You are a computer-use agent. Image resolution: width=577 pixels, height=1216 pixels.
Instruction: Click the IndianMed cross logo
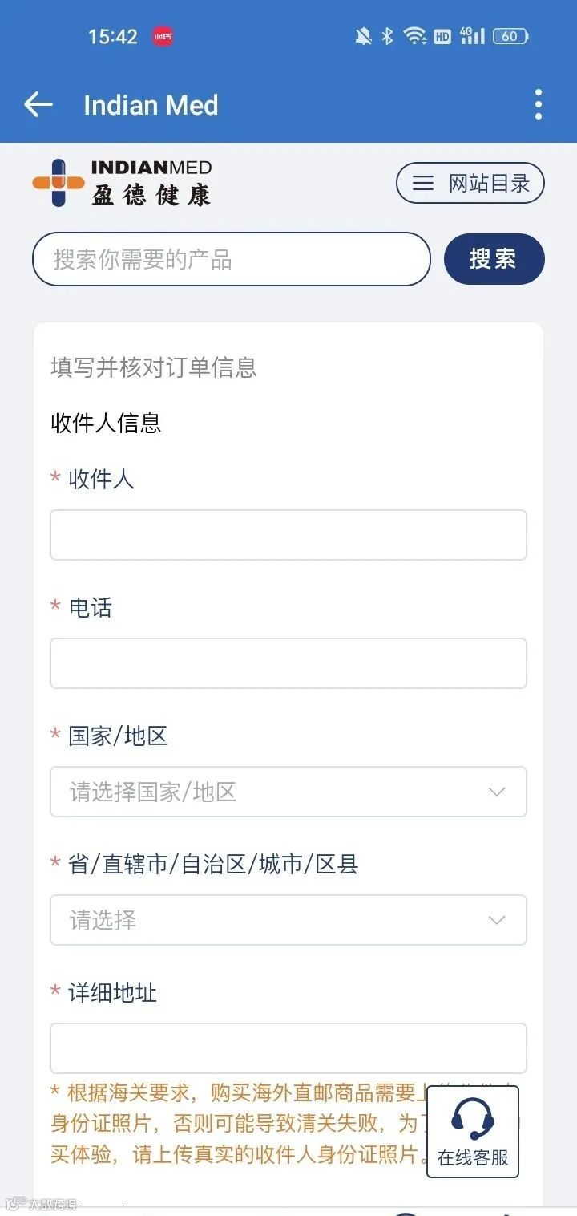(x=58, y=183)
